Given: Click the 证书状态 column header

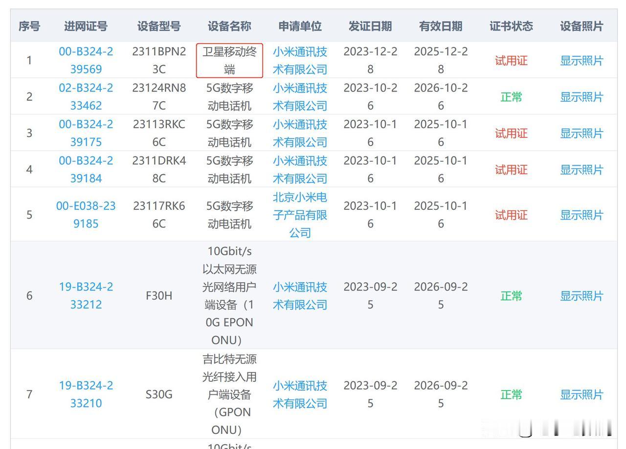Looking at the screenshot, I should point(511,26).
